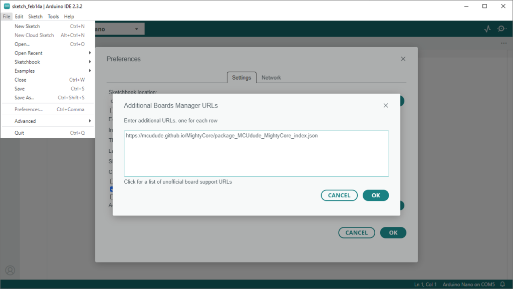
Task: Close the Preferences dialog with X
Action: pos(403,59)
